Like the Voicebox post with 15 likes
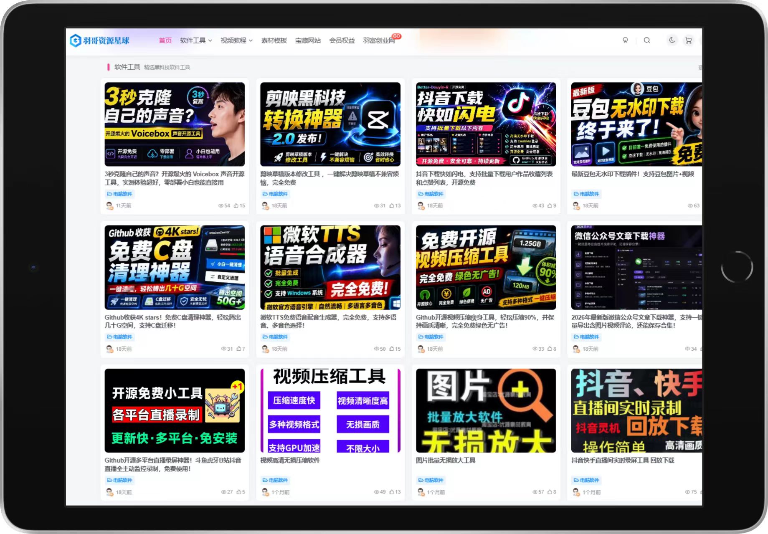The height and width of the screenshot is (534, 768). pos(239,205)
